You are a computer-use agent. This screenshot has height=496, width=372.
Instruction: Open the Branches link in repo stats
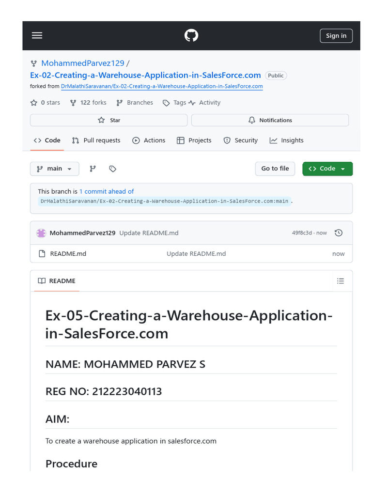tap(135, 103)
